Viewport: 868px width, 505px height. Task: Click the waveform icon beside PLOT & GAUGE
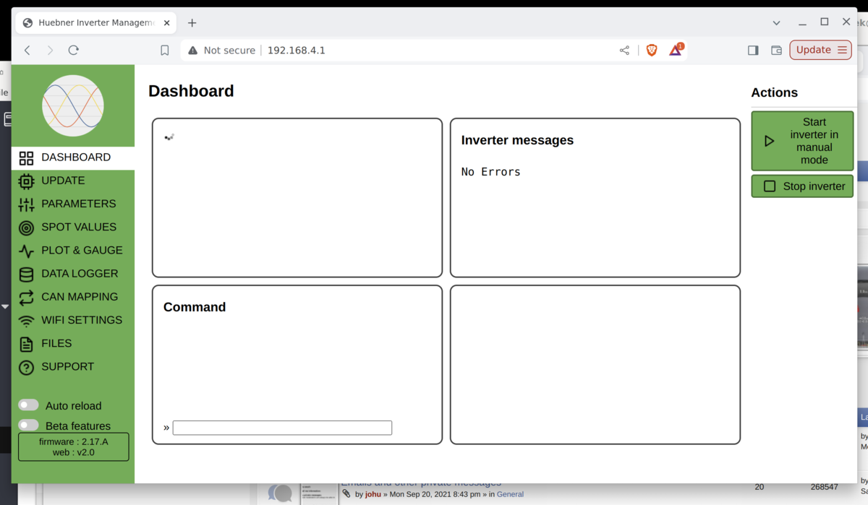click(x=26, y=251)
